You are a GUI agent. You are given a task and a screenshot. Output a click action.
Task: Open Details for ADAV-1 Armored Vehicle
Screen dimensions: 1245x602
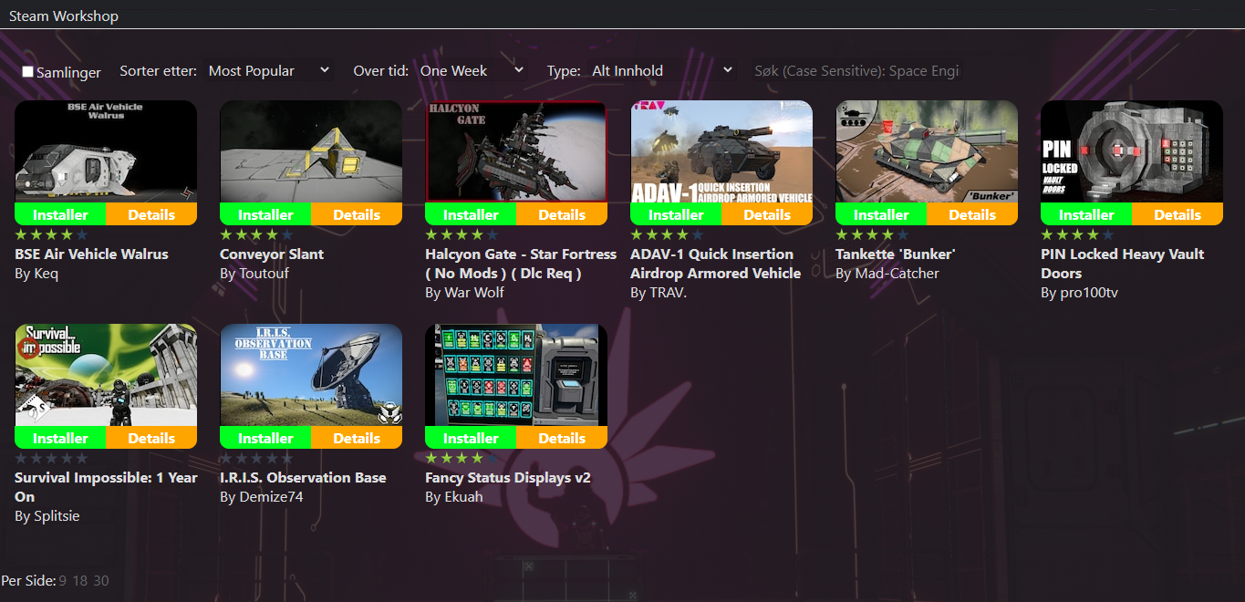pos(767,214)
